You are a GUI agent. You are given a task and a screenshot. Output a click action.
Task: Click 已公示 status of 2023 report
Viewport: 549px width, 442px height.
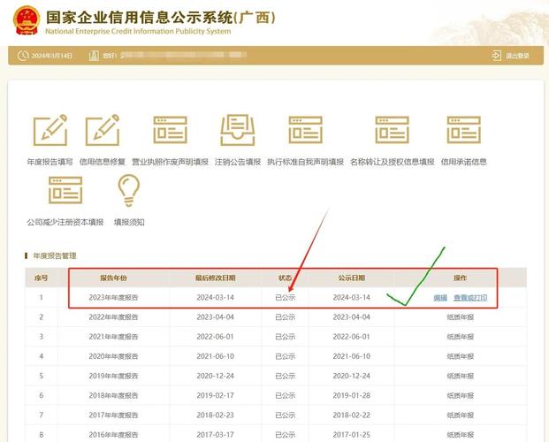[285, 298]
